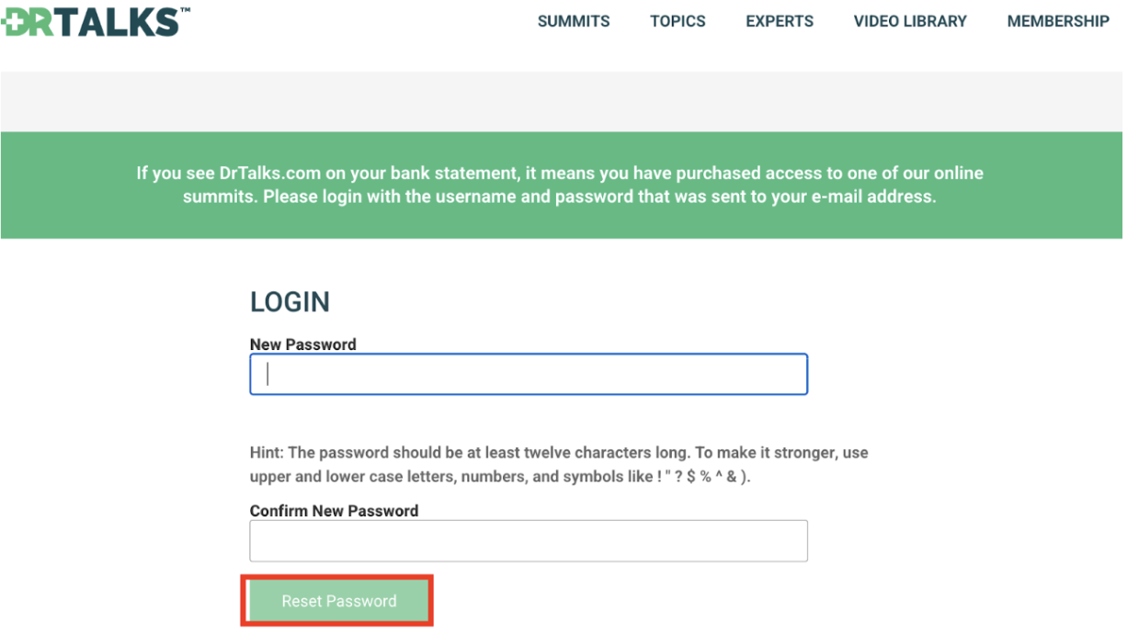Viewport: 1127px width, 634px height.
Task: Open the Summits menu item
Action: [574, 21]
